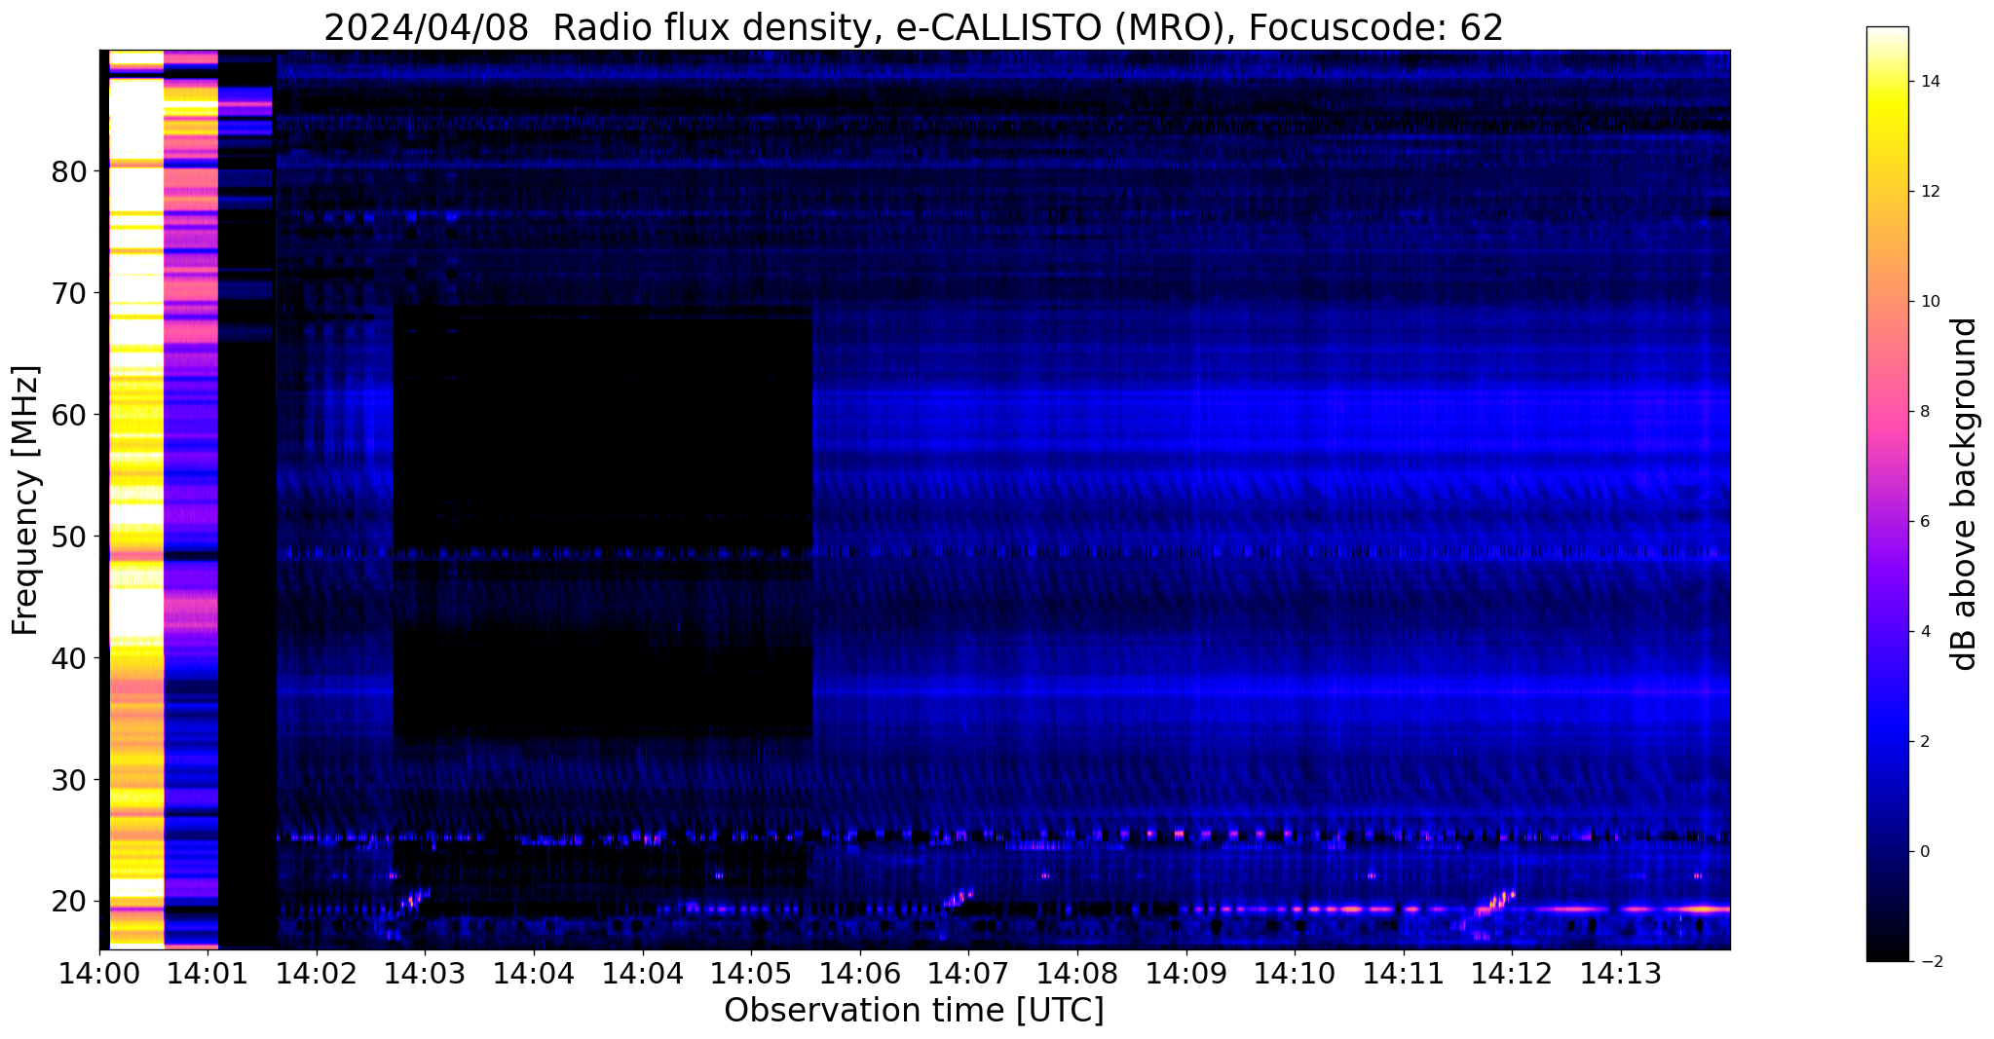Click the colorbar gradient strip
Viewport: 1994px width, 1039px height.
click(1887, 494)
